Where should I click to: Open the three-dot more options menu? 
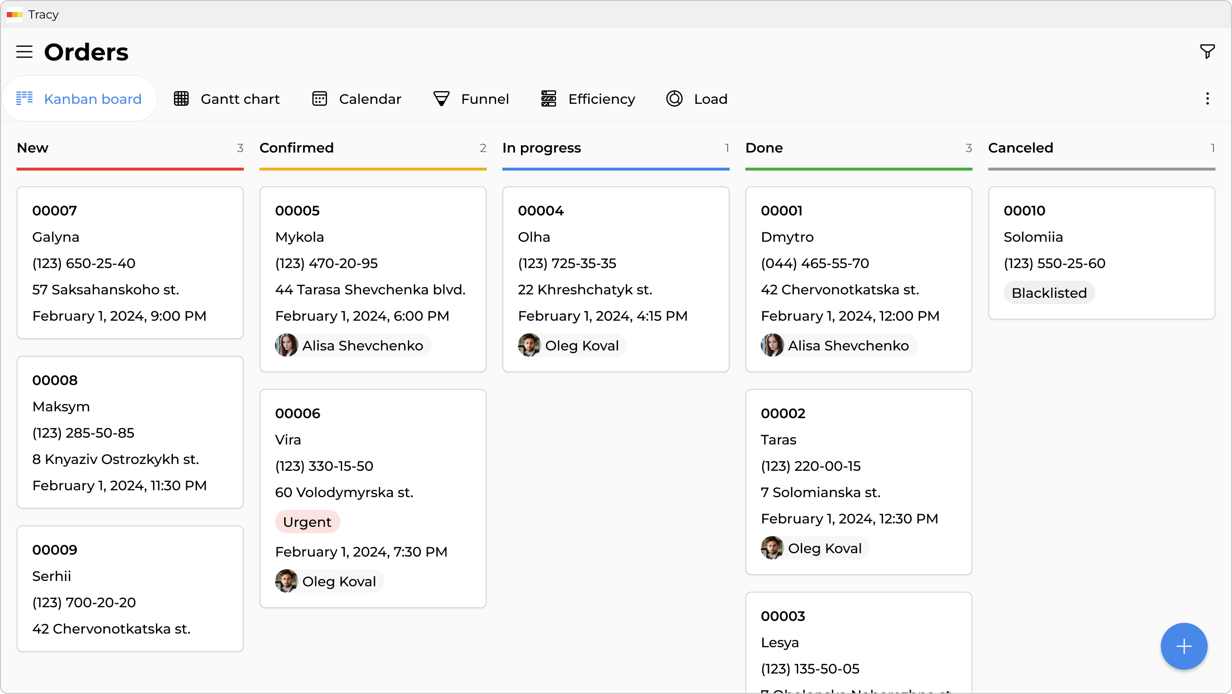click(x=1207, y=99)
